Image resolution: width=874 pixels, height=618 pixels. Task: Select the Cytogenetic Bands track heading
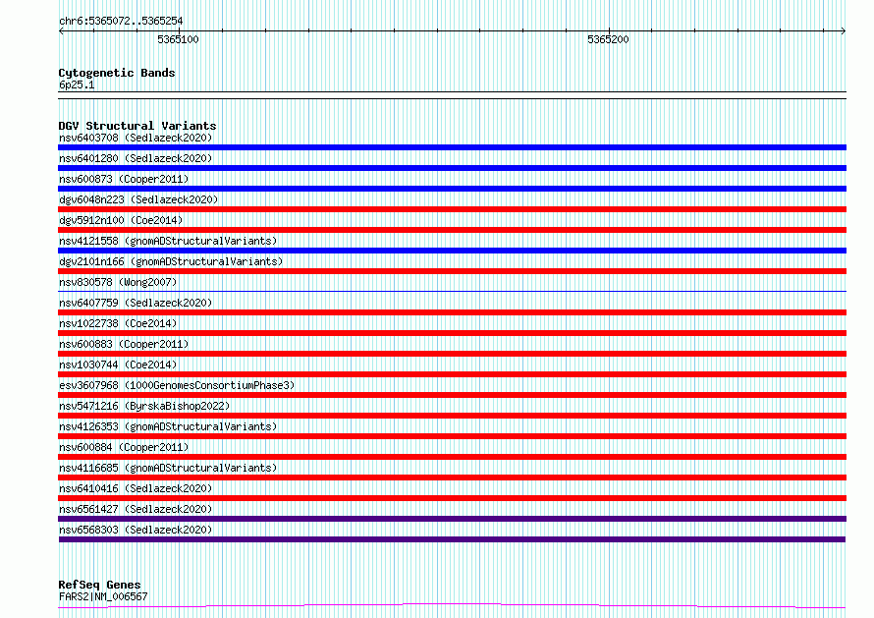117,73
